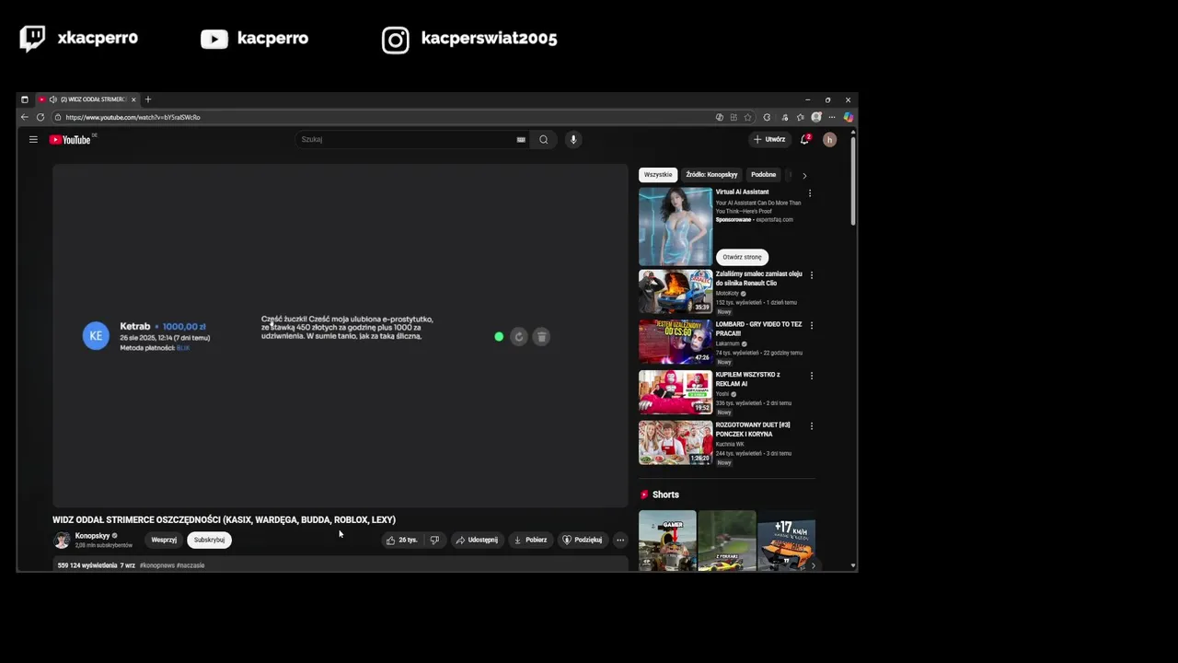Image resolution: width=1178 pixels, height=663 pixels.
Task: Open the GAMER Shorts thumbnail
Action: tap(667, 541)
